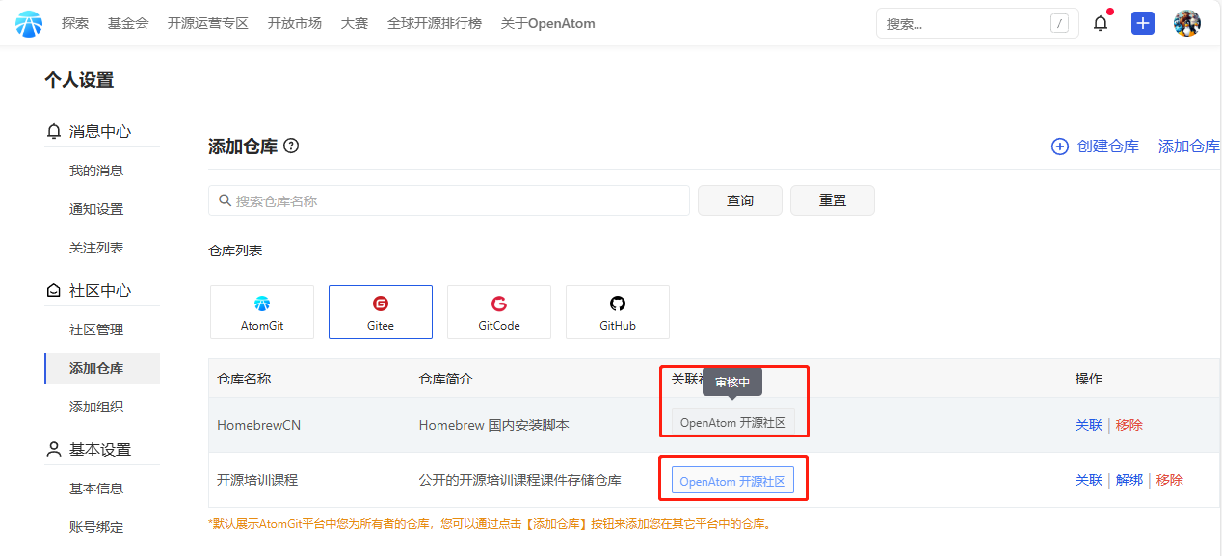The height and width of the screenshot is (556, 1222).
Task: Select the Gitee platform tab
Action: 381,312
